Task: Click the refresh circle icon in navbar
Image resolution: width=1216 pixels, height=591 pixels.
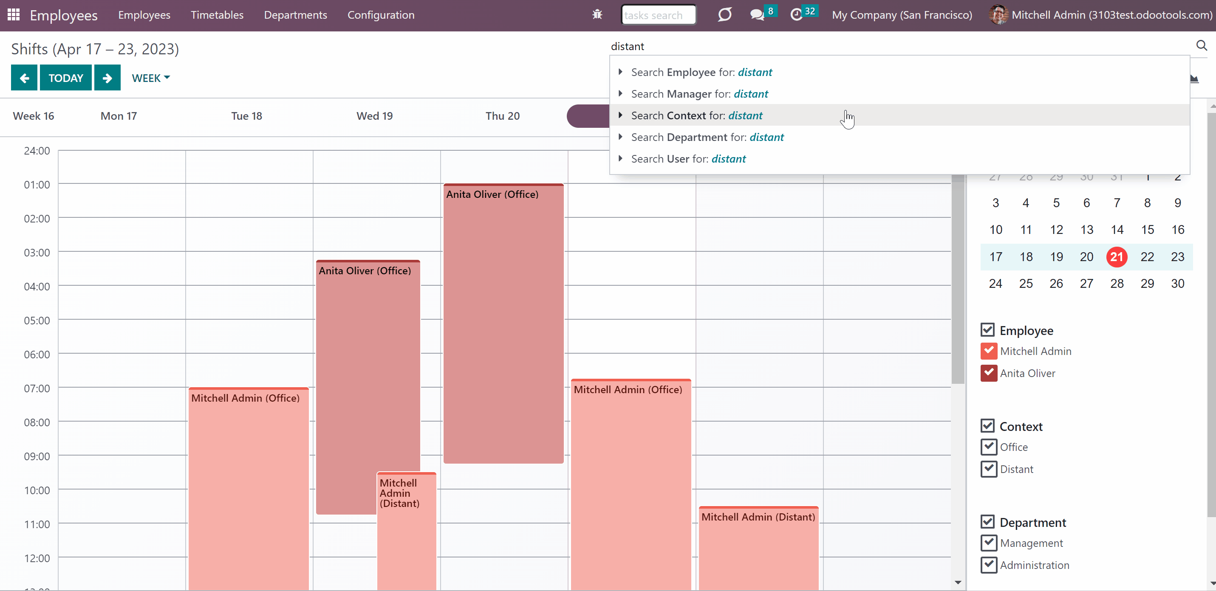Action: 724,14
